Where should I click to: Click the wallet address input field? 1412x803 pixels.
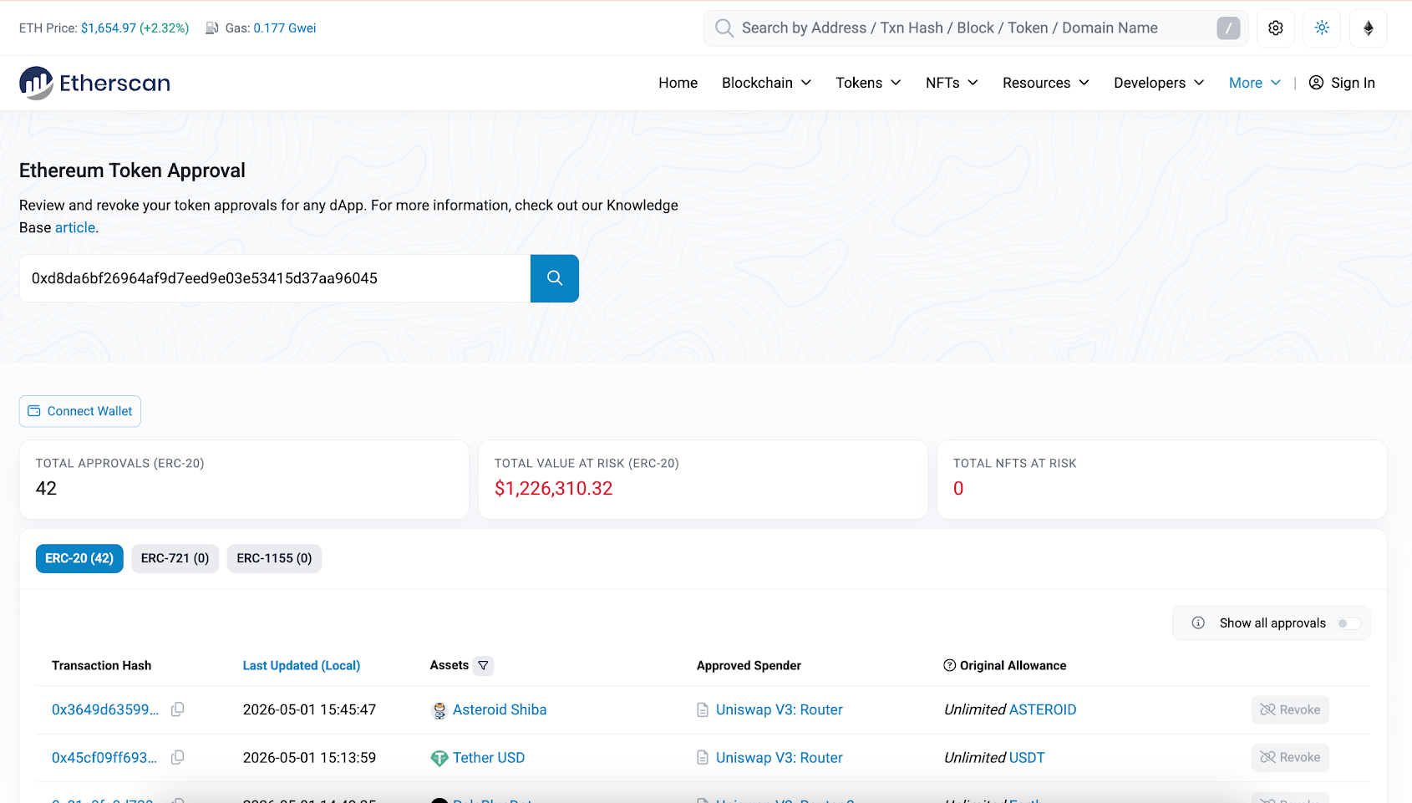[x=275, y=278]
